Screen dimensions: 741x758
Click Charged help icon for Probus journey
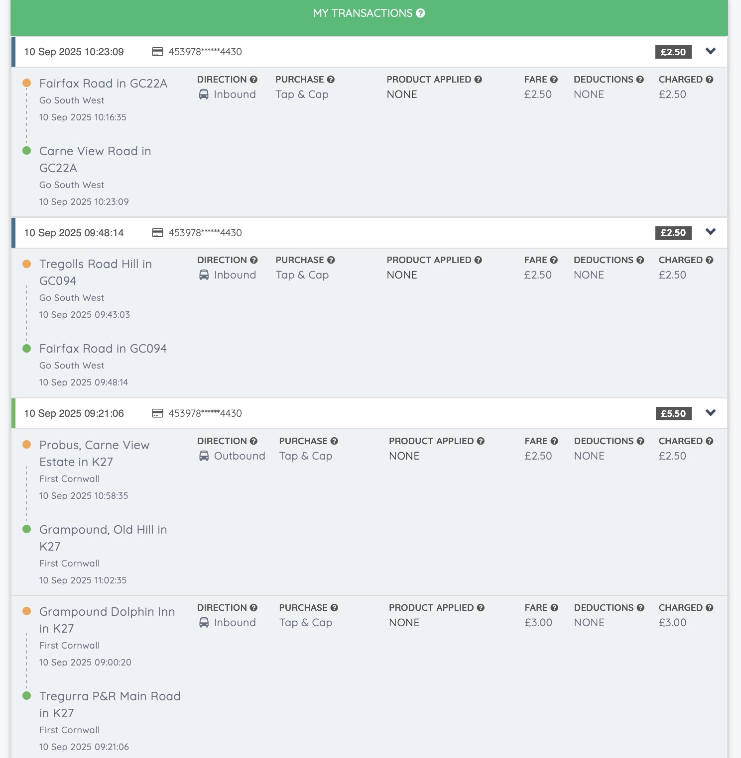[710, 441]
